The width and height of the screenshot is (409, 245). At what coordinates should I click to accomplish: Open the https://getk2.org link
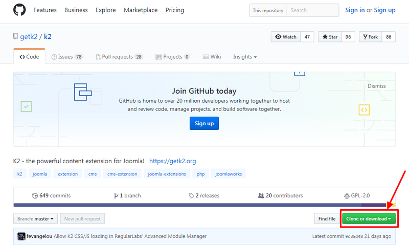pos(172,161)
